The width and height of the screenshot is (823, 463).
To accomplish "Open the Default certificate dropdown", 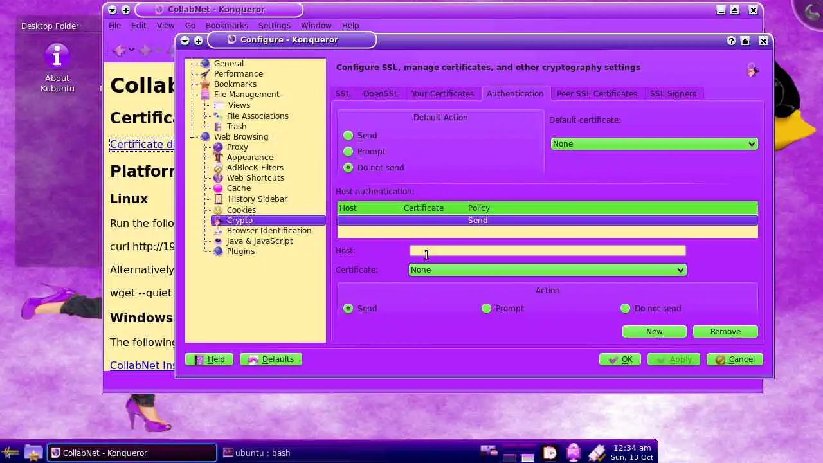I will [x=654, y=143].
